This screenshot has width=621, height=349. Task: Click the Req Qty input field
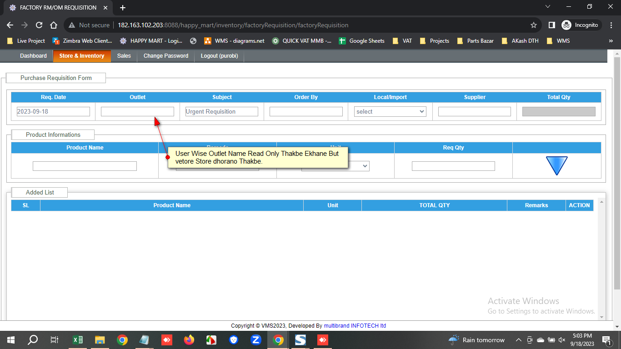(453, 166)
